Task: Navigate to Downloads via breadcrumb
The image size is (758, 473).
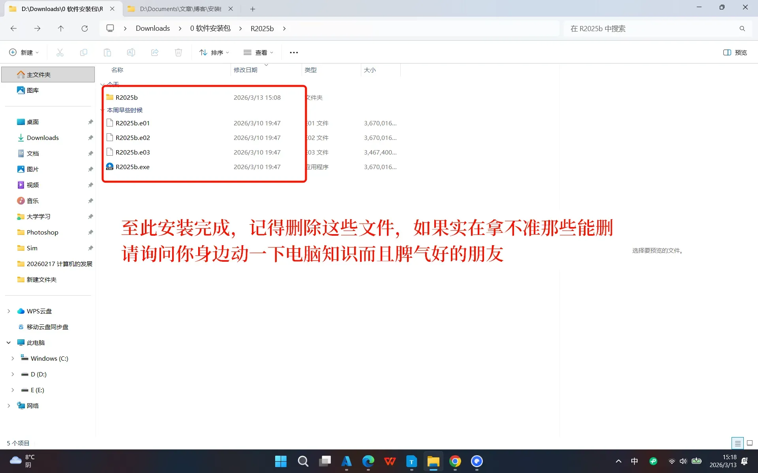Action: click(152, 28)
